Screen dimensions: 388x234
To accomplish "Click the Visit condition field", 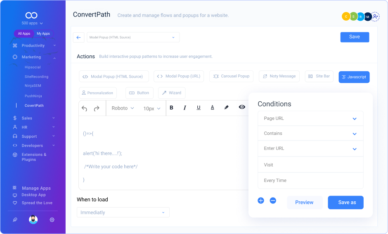I will coord(310,165).
